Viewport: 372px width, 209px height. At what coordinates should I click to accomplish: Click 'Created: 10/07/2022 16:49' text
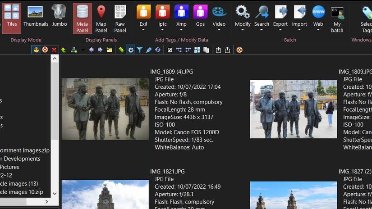click(x=188, y=187)
